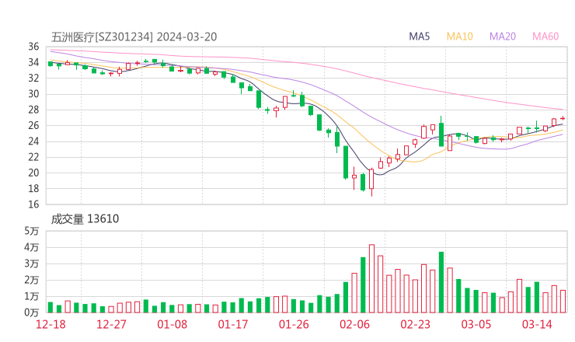This screenshot has height=342, width=575.
Task: Click the 01-08 date label
Action: (172, 324)
